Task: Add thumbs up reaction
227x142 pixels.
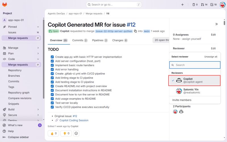Action: 53,133
